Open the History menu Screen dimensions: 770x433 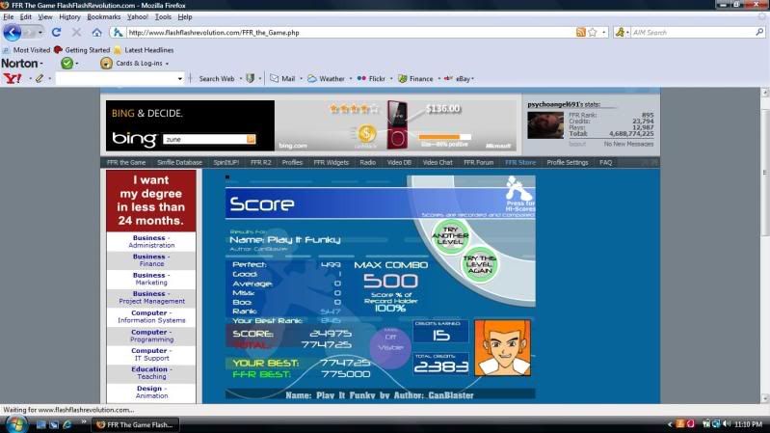[x=69, y=16]
